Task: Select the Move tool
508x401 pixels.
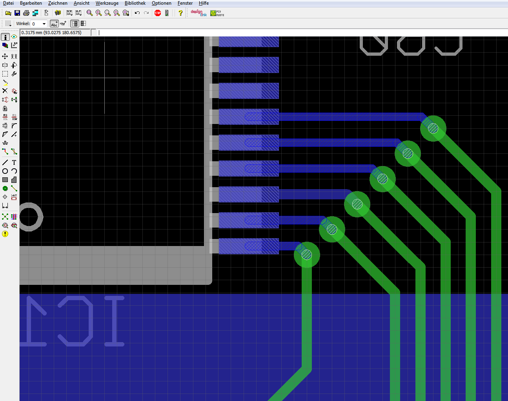Action: [x=5, y=57]
